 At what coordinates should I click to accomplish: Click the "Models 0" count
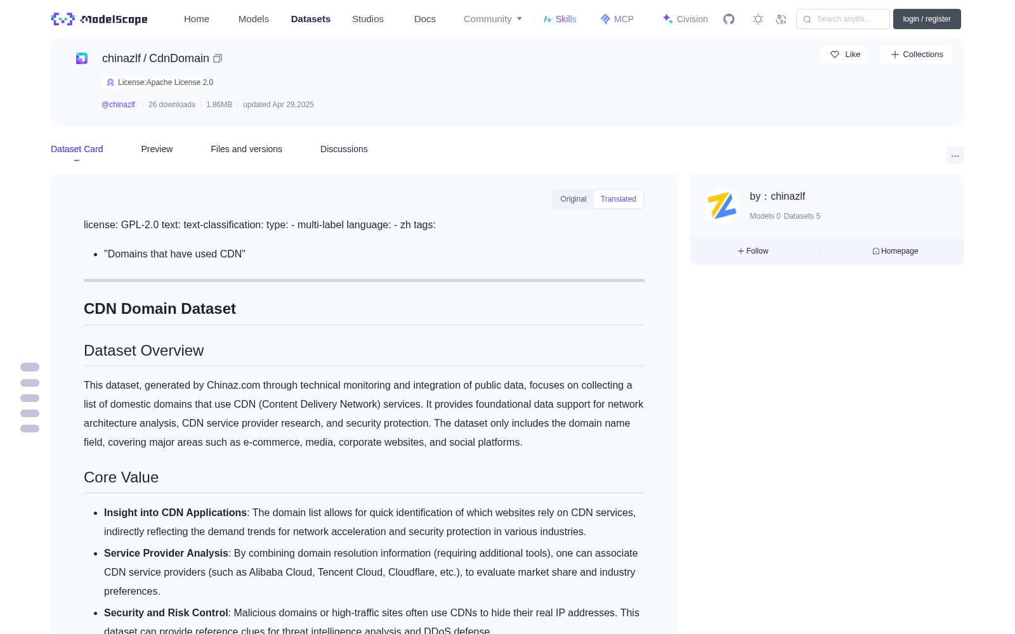pos(765,216)
